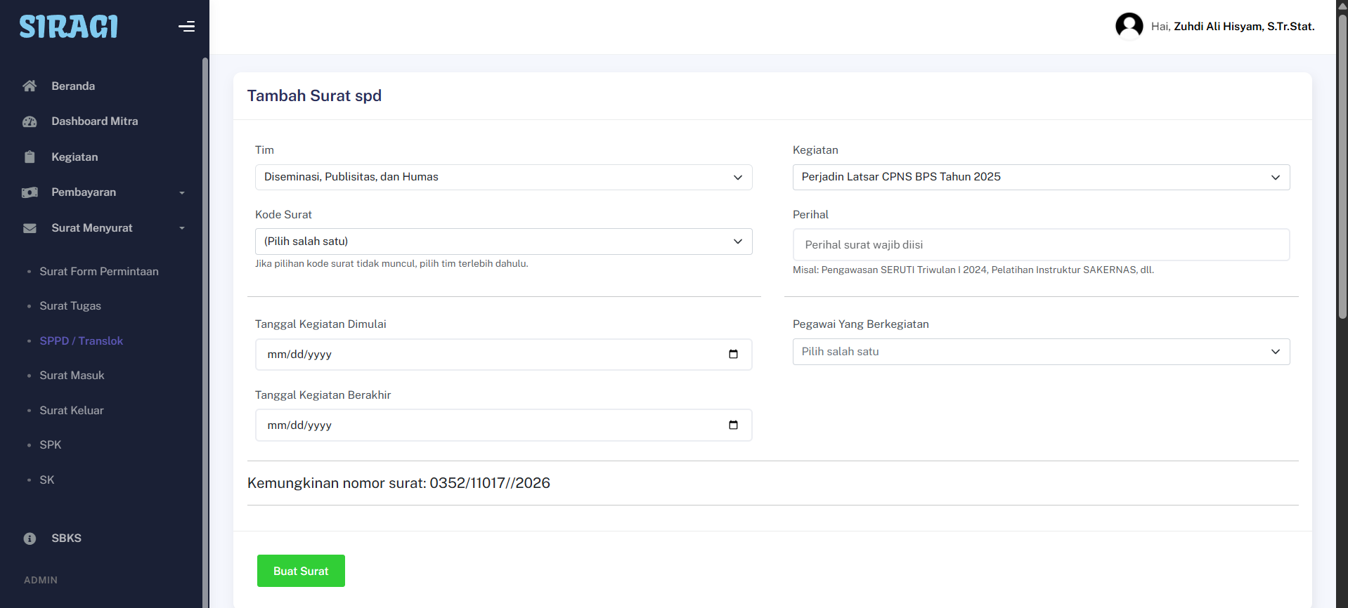
Task: Click the Dashboard Mitra gauge icon
Action: click(x=30, y=121)
